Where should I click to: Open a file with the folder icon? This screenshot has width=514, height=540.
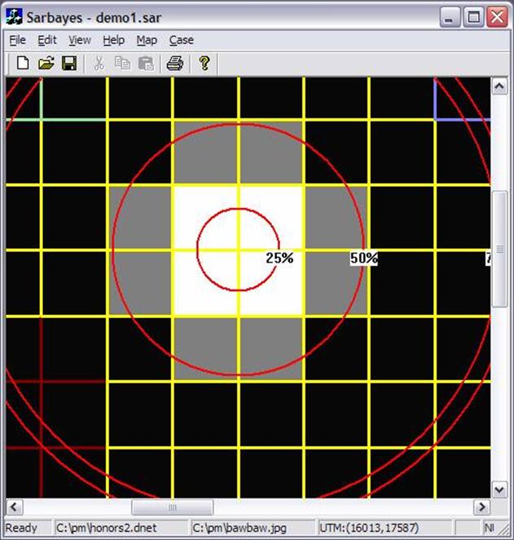click(46, 63)
